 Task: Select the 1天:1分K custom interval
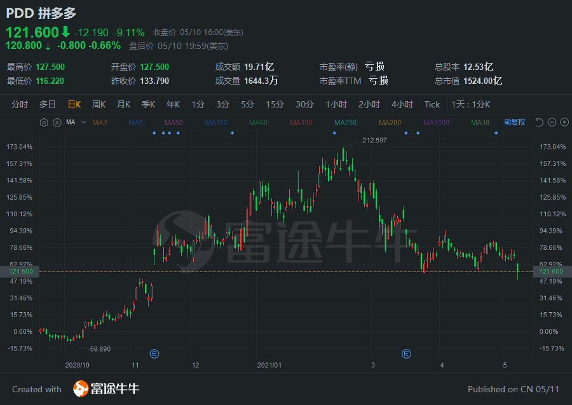click(470, 105)
